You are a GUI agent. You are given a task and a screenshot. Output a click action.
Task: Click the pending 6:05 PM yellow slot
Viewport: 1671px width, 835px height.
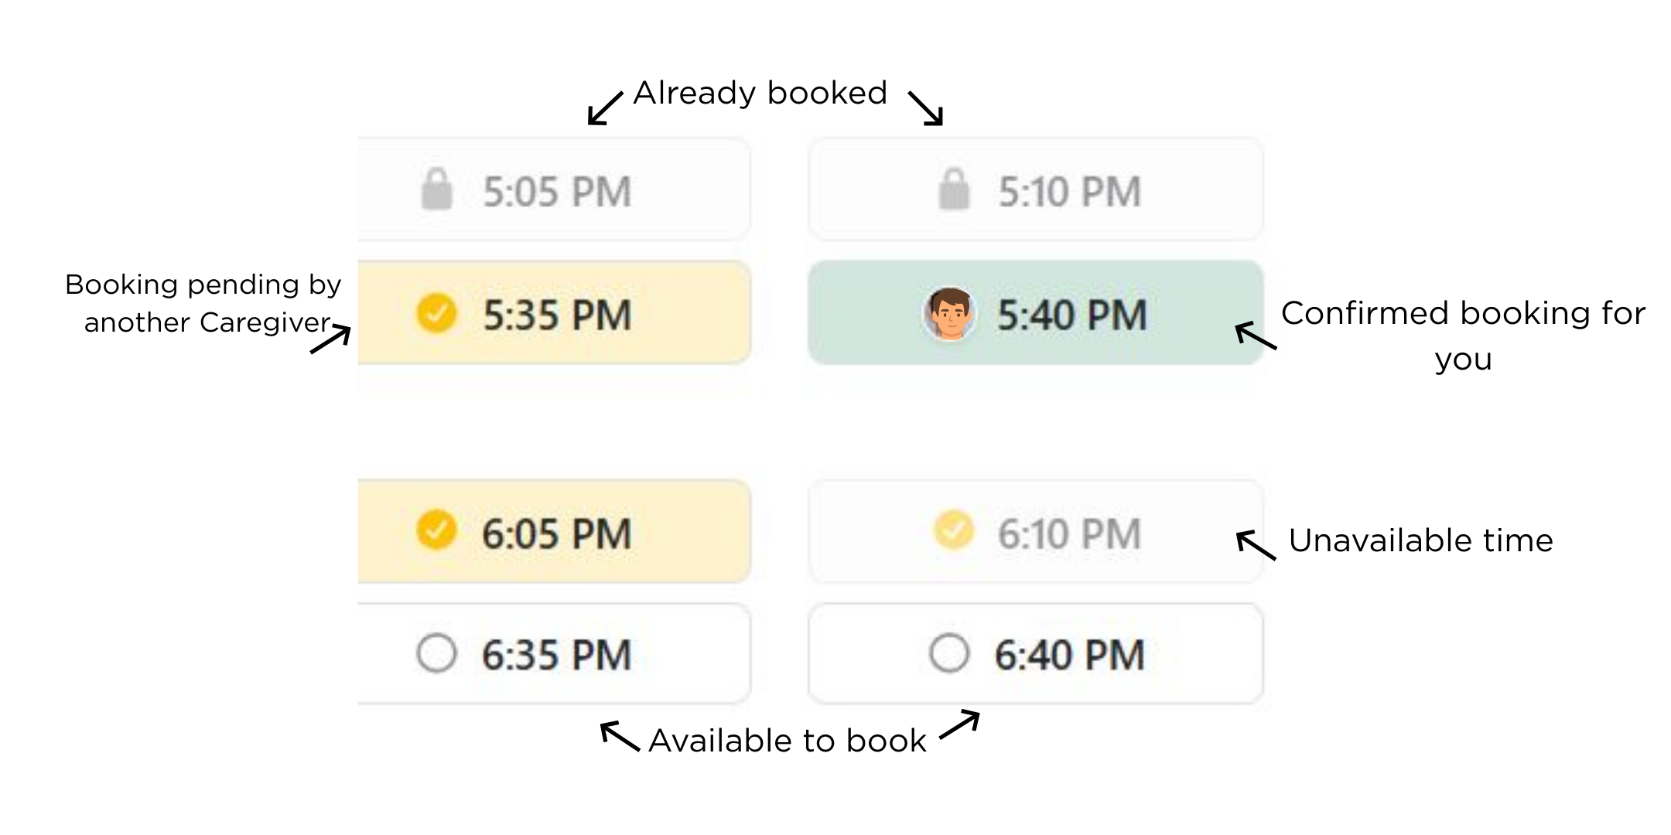[x=554, y=531]
